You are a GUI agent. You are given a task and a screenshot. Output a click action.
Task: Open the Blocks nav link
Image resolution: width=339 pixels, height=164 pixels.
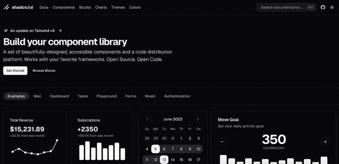tap(85, 7)
